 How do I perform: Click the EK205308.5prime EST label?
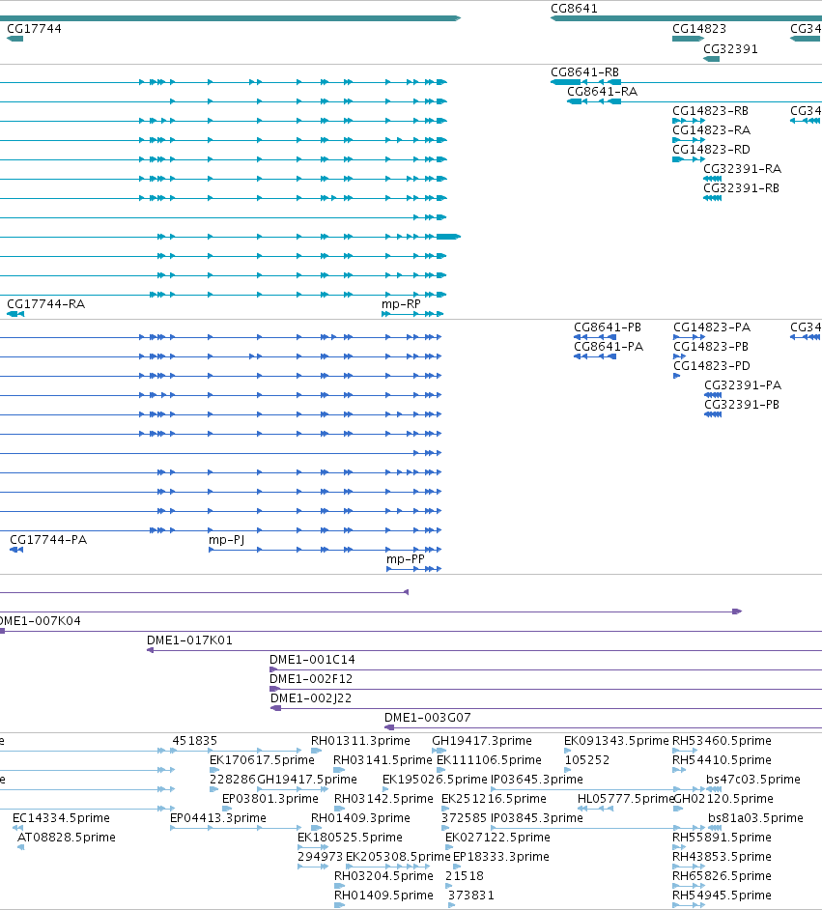tap(398, 856)
